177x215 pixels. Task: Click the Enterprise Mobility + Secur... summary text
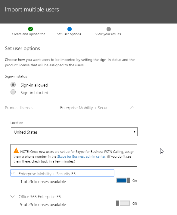[85, 108]
